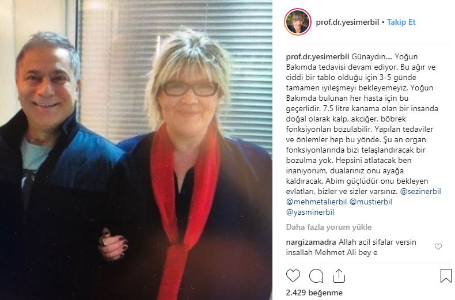The width and height of the screenshot is (455, 300).
Task: Open caption author prof.dr.yesimerbil link
Action: point(317,56)
